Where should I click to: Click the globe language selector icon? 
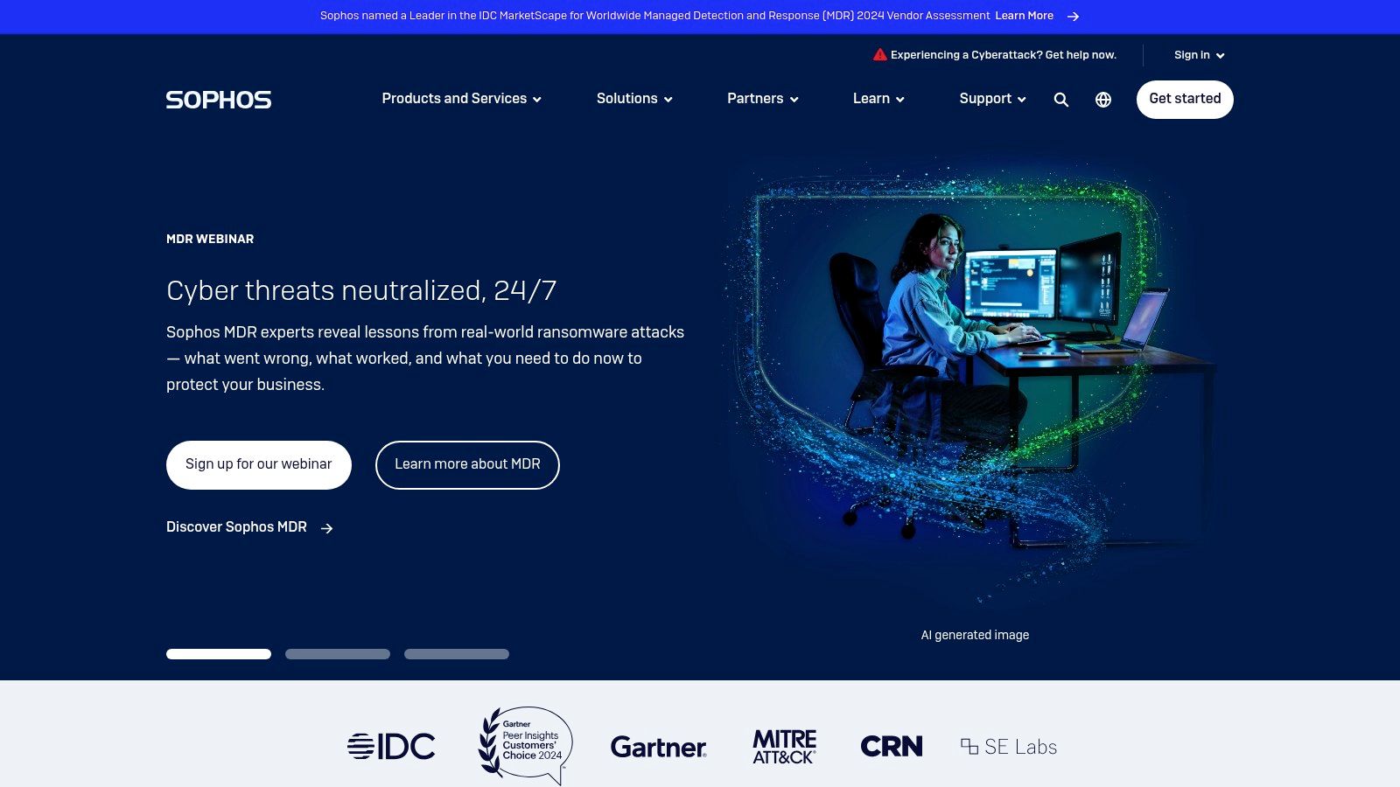pos(1103,100)
